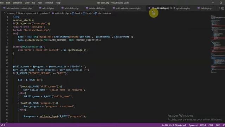Click the PHP icon on edit-website-content.php tab

[114, 8]
